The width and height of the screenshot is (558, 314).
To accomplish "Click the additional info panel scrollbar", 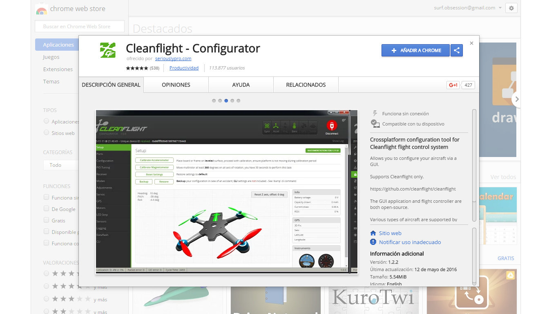I will (x=474, y=255).
